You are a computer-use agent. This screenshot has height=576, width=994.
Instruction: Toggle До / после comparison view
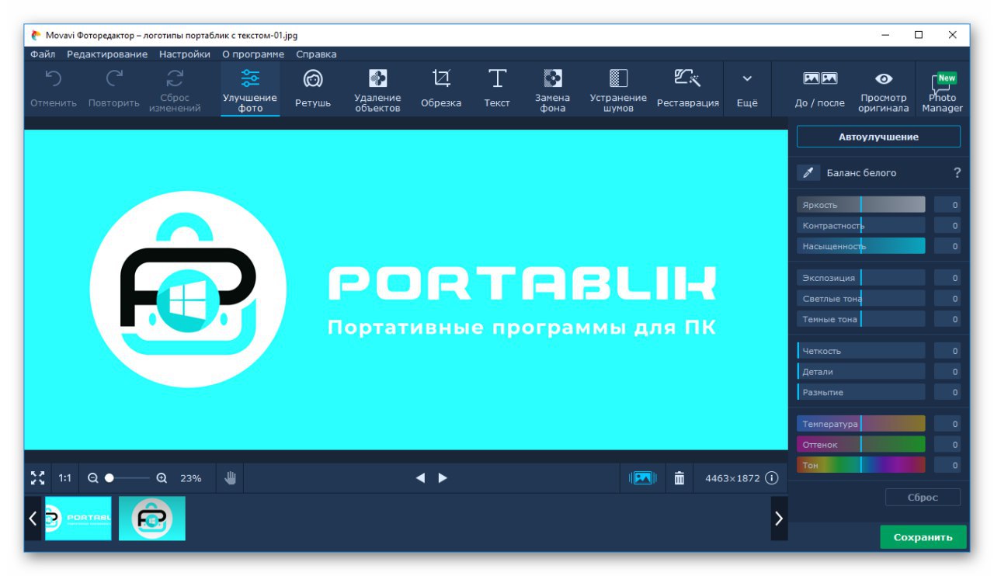[x=820, y=89]
